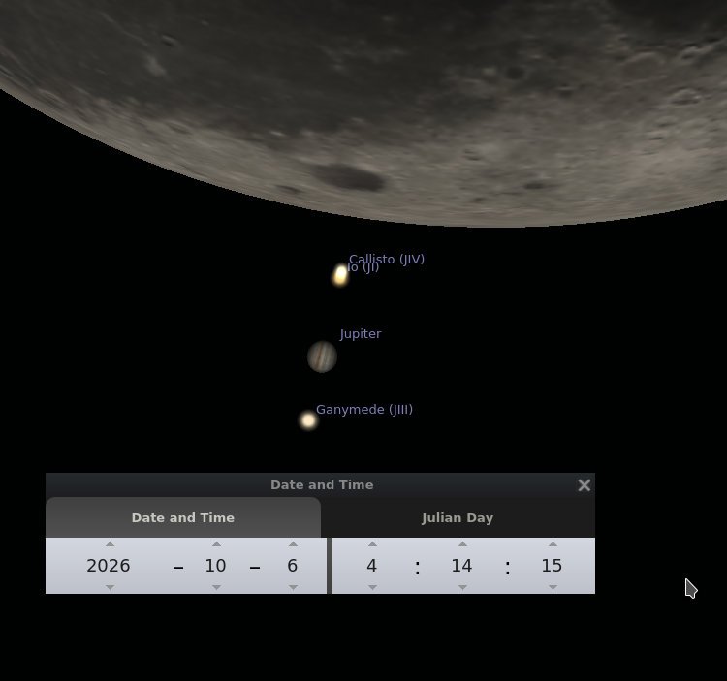
Task: Click the Callisto (JIV) label
Action: (387, 259)
